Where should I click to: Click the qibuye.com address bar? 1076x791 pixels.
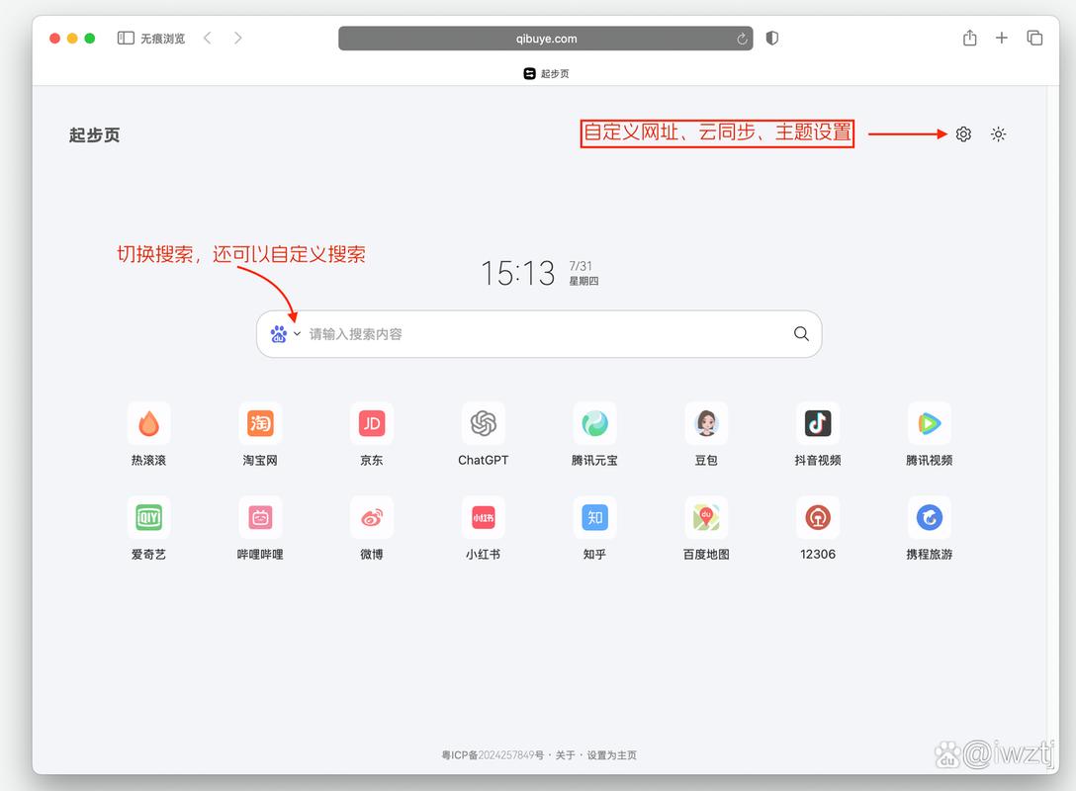(546, 39)
